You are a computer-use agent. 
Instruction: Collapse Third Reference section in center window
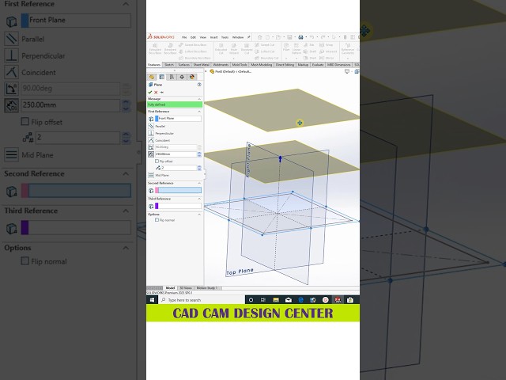click(199, 199)
